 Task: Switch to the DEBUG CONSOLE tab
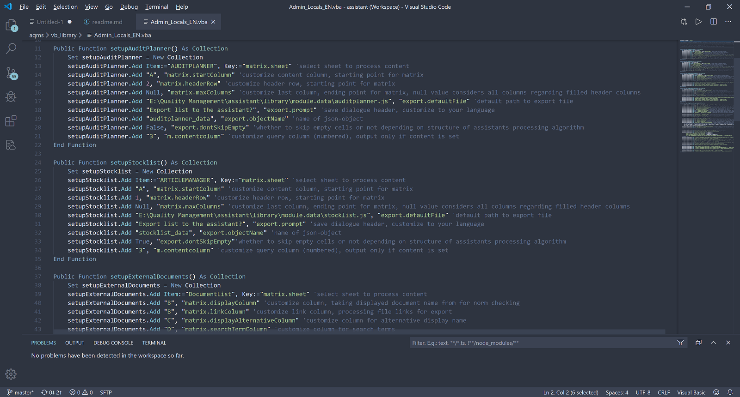point(113,343)
